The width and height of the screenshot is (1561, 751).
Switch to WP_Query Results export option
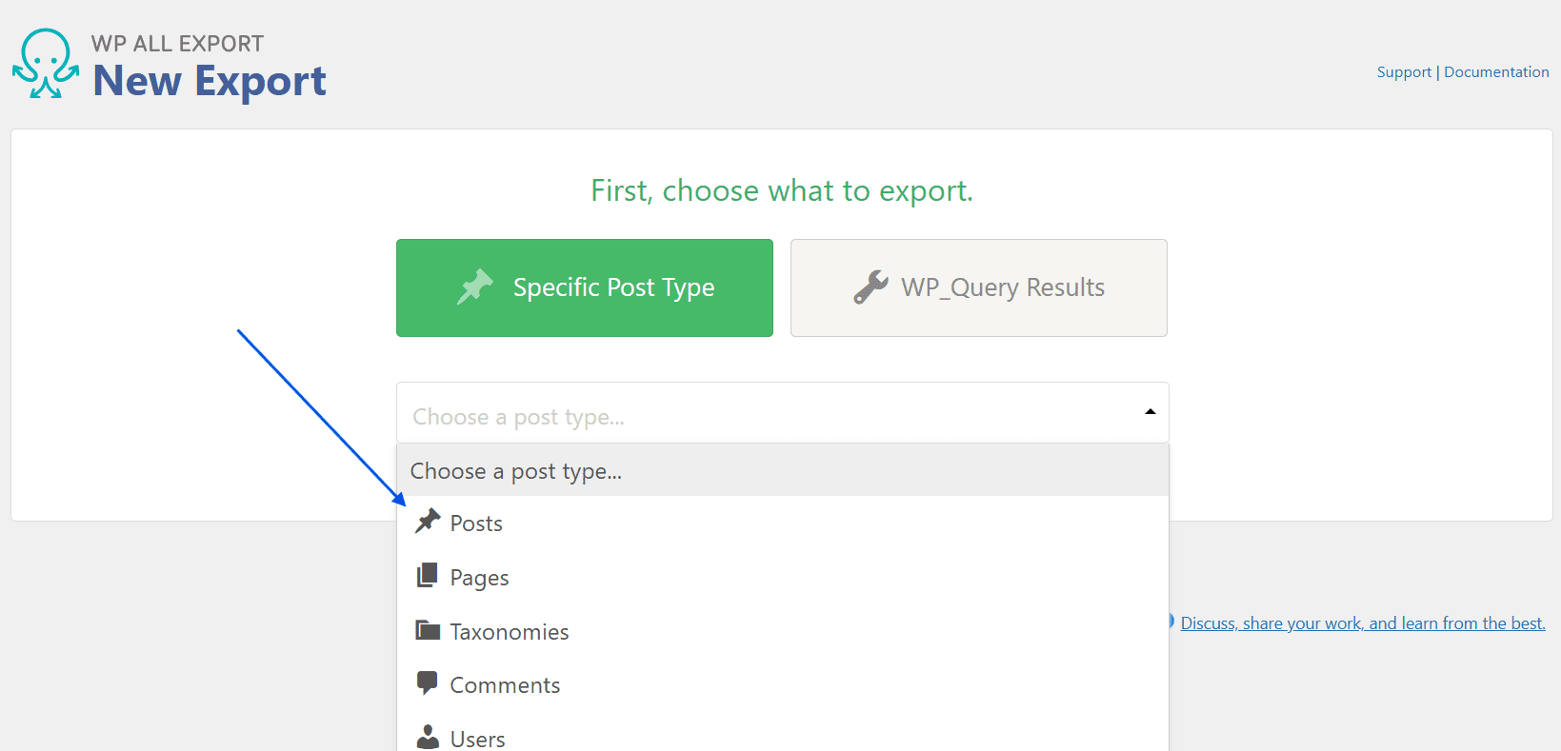point(979,287)
